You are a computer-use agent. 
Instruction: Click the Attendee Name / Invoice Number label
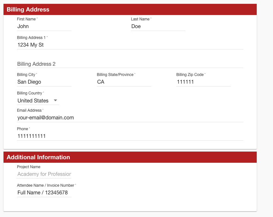pyautogui.click(x=46, y=185)
